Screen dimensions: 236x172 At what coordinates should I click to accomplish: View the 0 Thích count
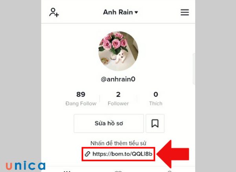pyautogui.click(x=156, y=99)
